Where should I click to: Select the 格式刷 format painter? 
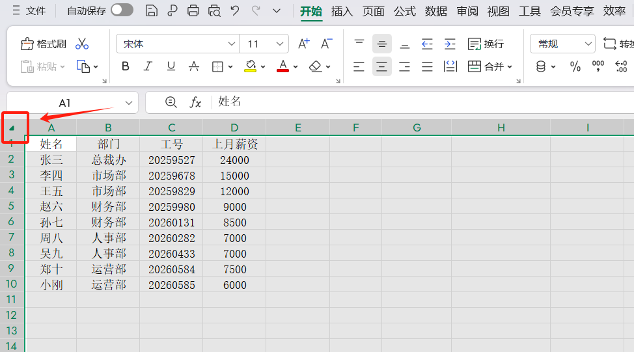coord(44,44)
